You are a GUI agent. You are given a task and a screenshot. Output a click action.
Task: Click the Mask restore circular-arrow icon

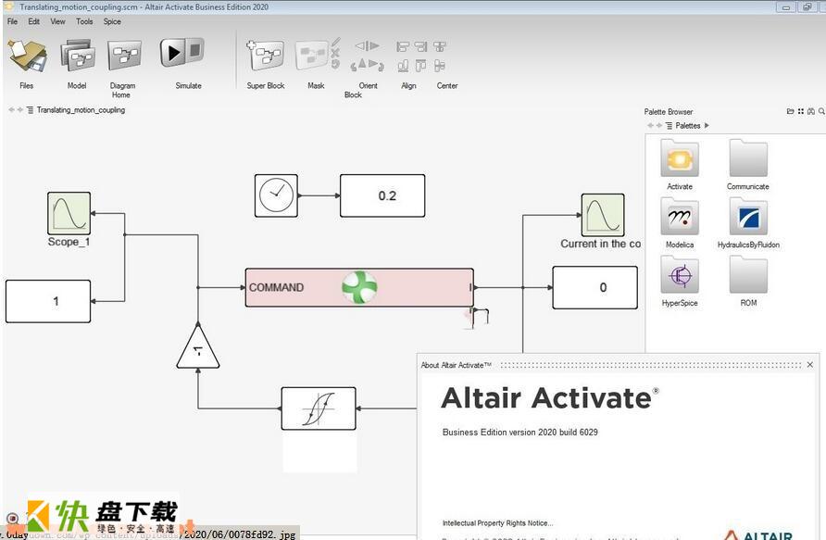(x=335, y=64)
